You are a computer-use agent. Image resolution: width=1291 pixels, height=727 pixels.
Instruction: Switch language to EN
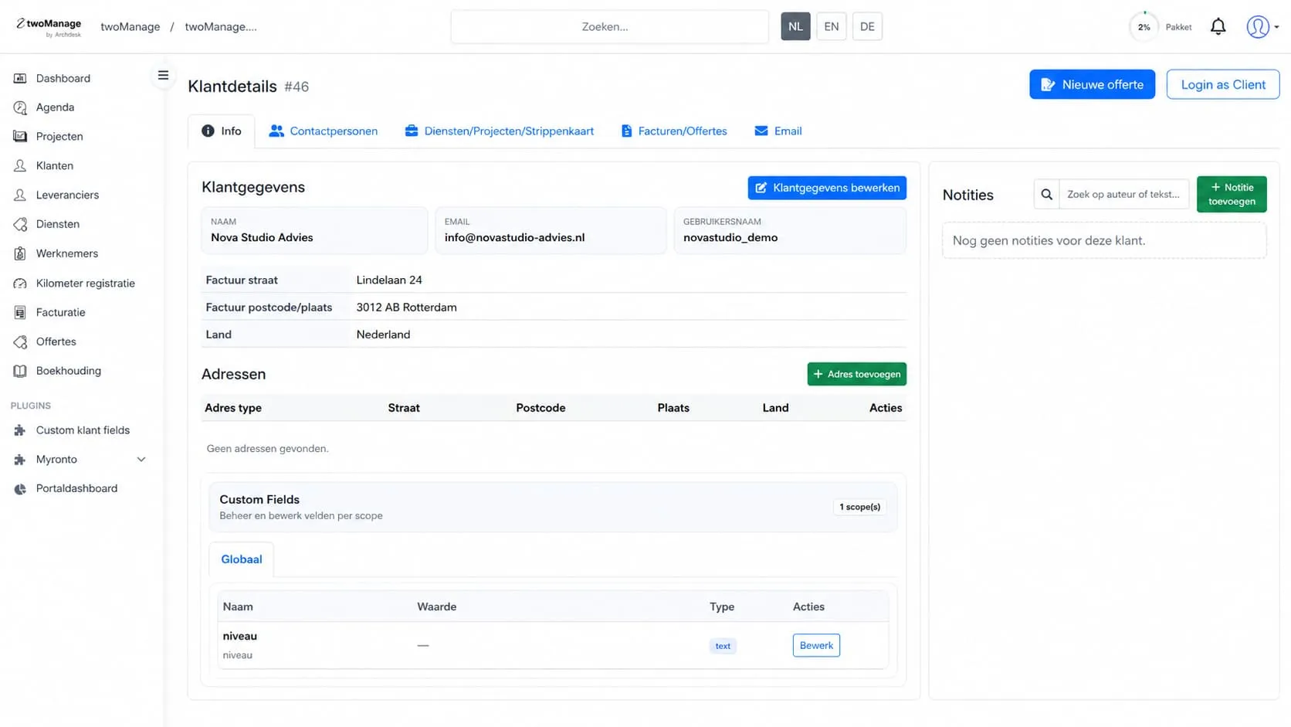(x=831, y=26)
